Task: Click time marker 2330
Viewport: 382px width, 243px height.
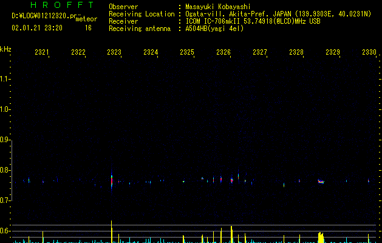Action: pos(369,52)
